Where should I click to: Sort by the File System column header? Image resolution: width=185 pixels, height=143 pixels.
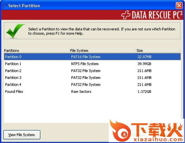[103, 50]
